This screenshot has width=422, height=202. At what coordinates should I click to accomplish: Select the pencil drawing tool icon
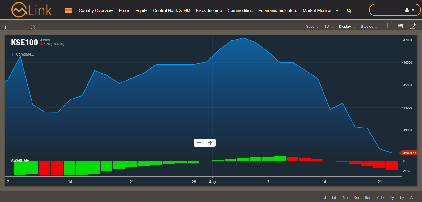point(413,26)
